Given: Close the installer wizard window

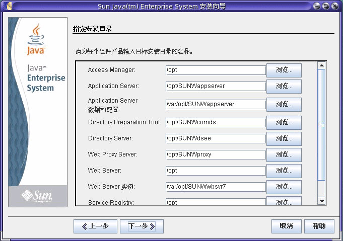Looking at the screenshot, I should pos(335,6).
